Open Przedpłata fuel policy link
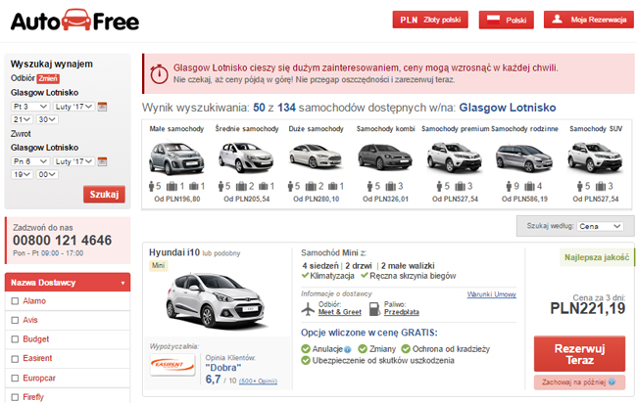637x403 pixels. pyautogui.click(x=402, y=312)
